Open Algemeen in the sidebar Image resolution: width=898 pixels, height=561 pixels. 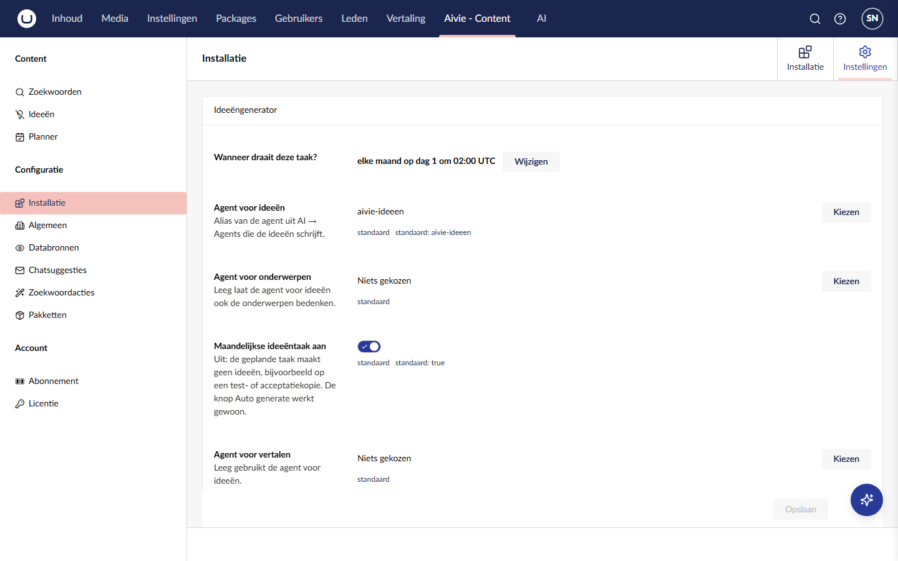[94, 225]
